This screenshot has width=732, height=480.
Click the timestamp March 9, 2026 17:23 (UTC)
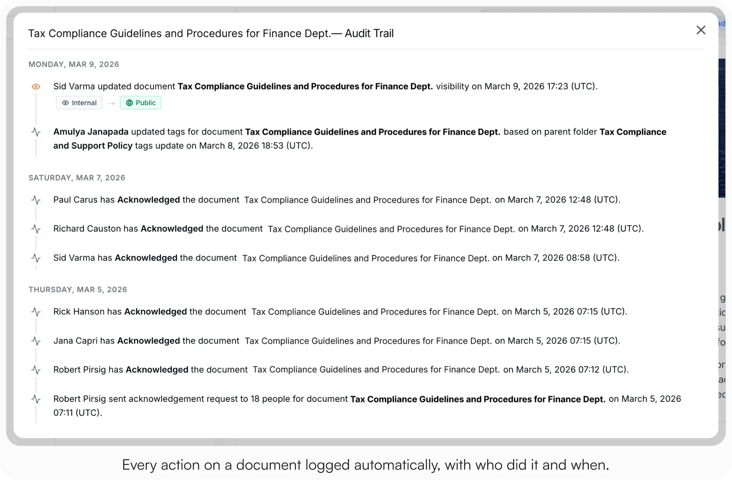coord(540,86)
